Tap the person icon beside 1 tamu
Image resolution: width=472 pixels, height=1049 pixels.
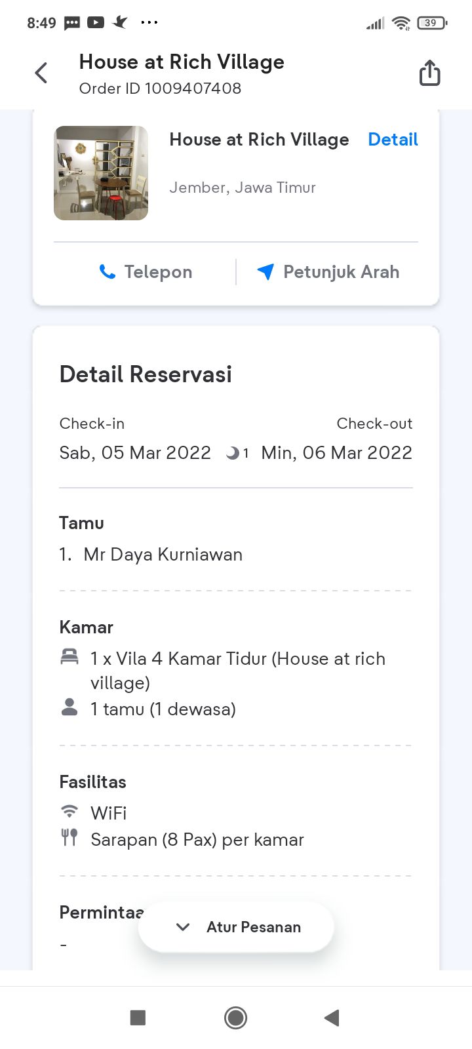pos(69,707)
